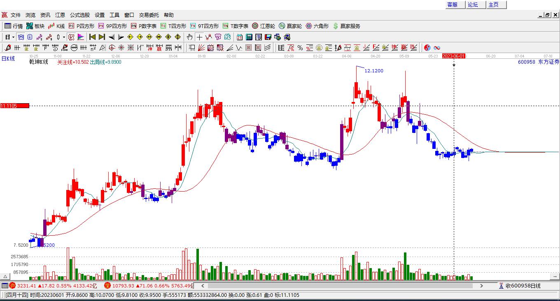Click the red circle crosshair target icon

tap(112, 48)
